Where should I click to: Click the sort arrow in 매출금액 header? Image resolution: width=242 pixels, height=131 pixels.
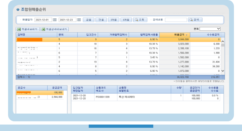tap(187, 35)
